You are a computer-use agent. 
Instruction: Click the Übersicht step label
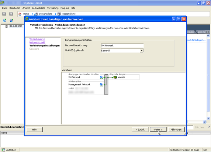pyautogui.click(x=34, y=49)
